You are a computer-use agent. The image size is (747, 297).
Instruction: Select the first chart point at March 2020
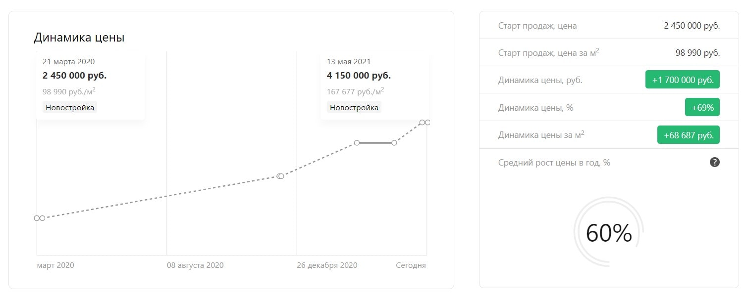click(37, 218)
